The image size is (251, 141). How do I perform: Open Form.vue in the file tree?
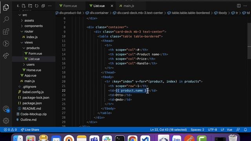(x=33, y=54)
